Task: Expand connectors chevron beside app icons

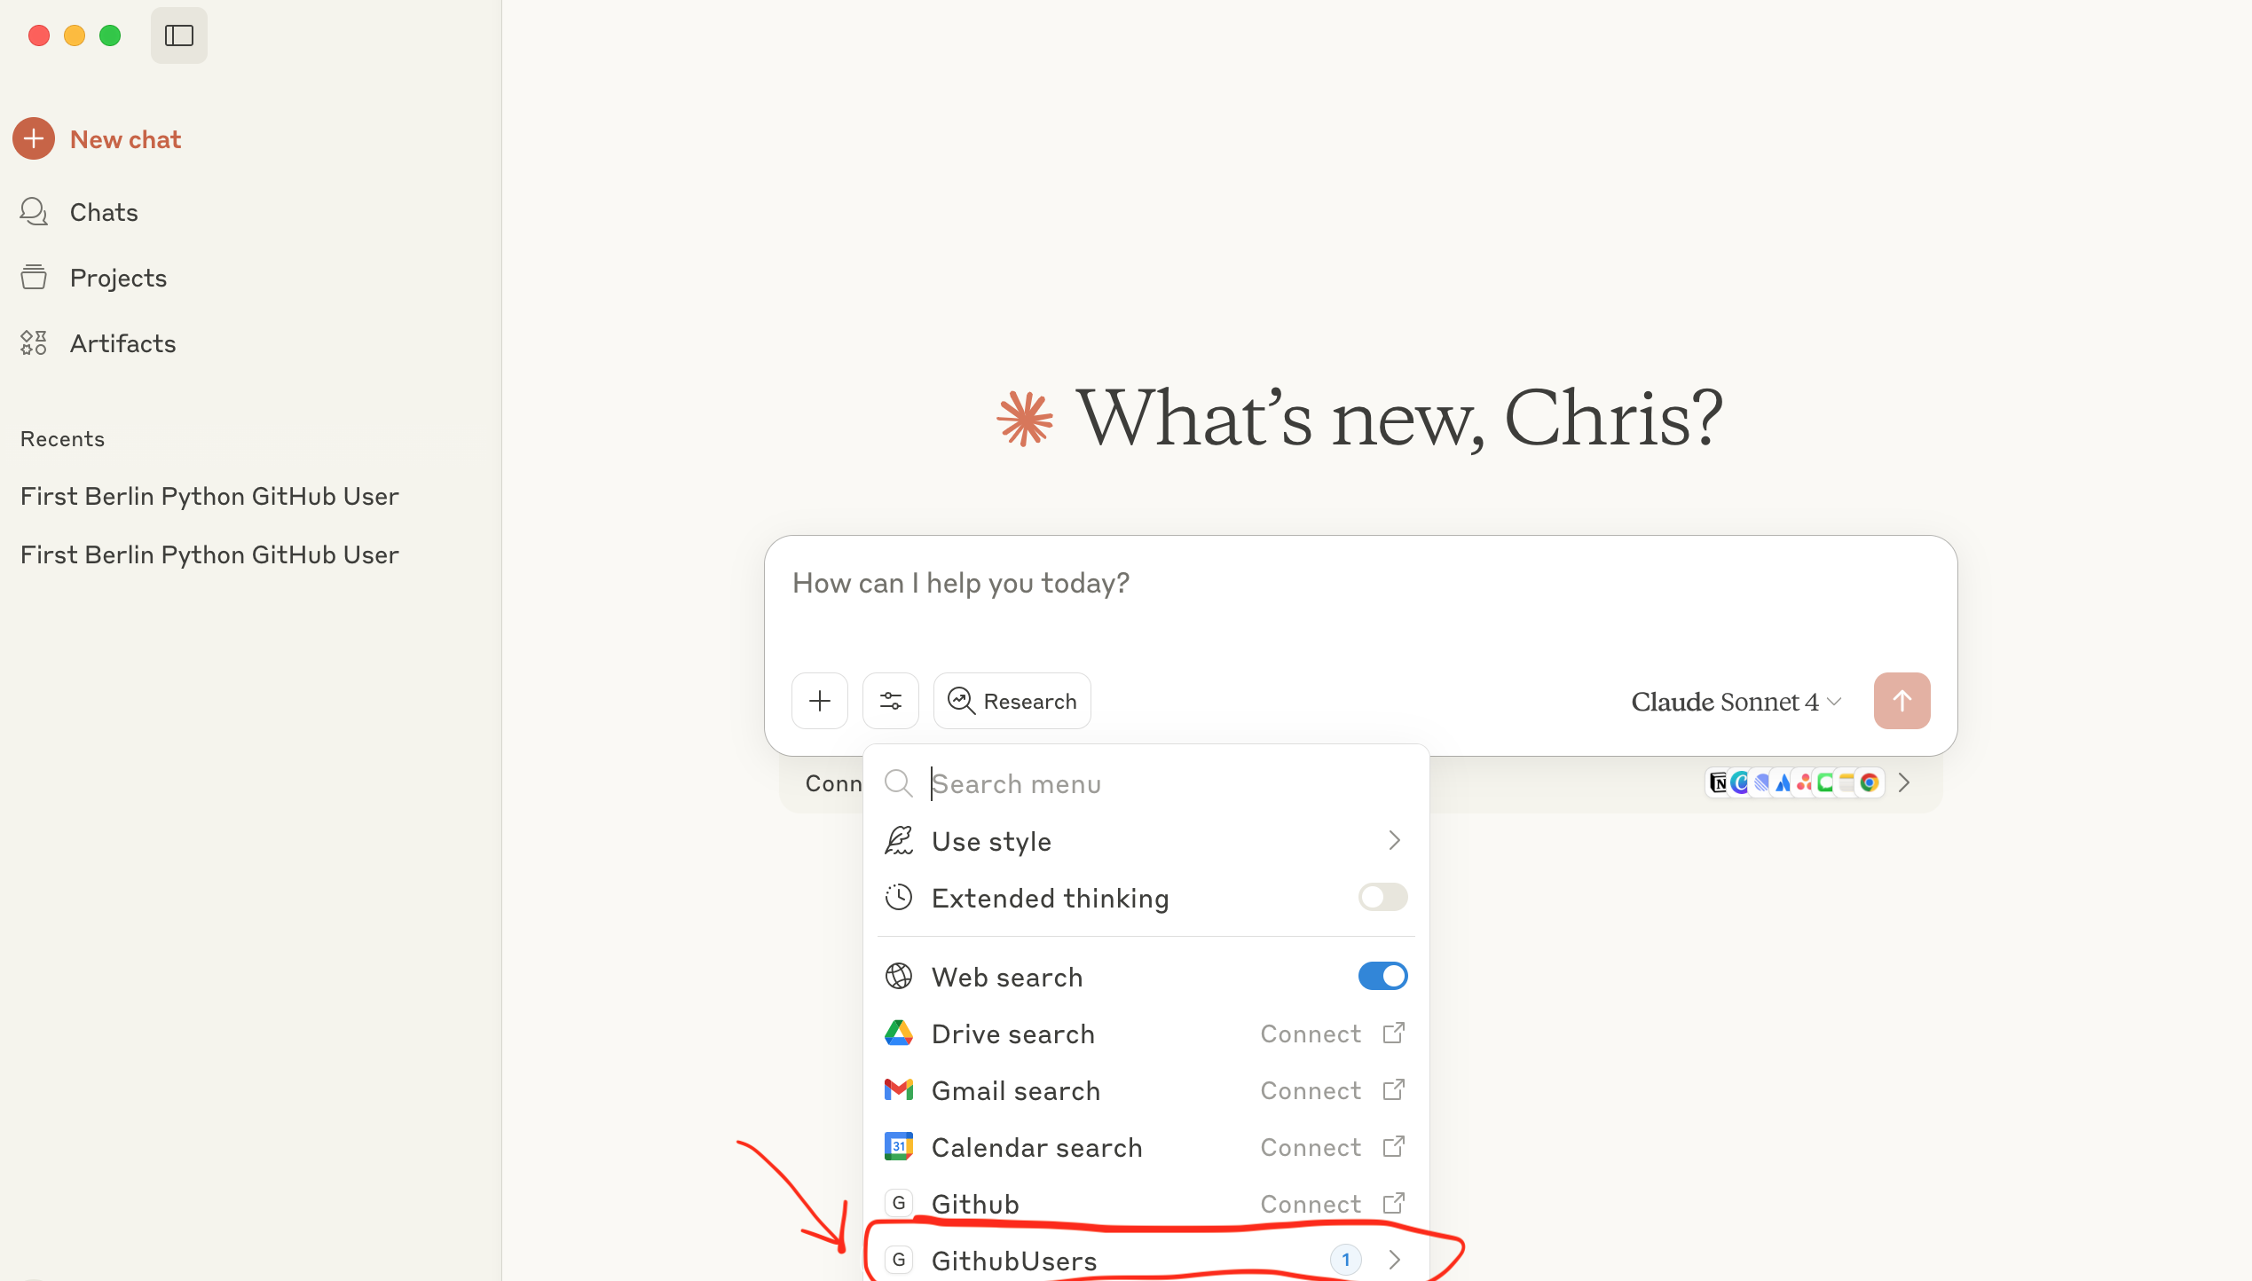Action: click(1904, 782)
